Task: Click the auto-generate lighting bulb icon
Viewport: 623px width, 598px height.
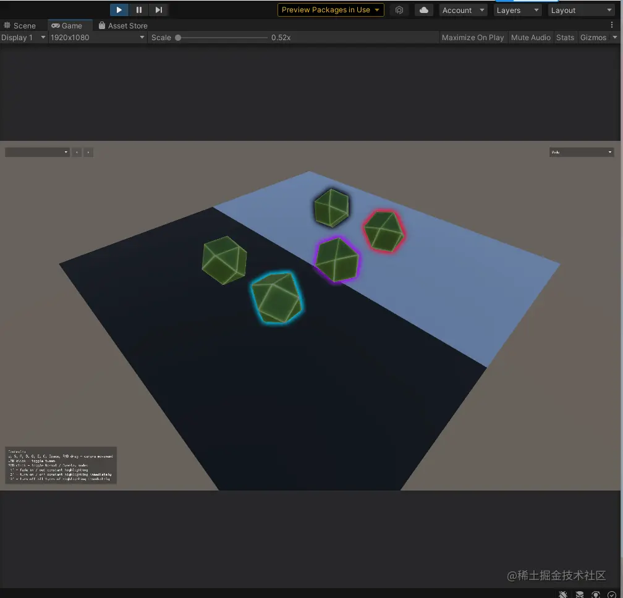Action: coord(596,594)
